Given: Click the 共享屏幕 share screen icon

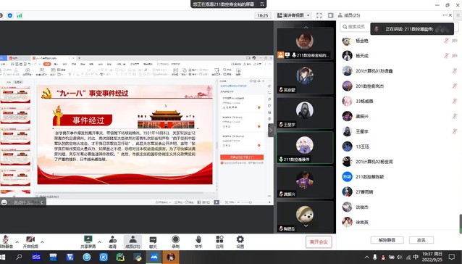Looking at the screenshot, I should click(x=88, y=242).
